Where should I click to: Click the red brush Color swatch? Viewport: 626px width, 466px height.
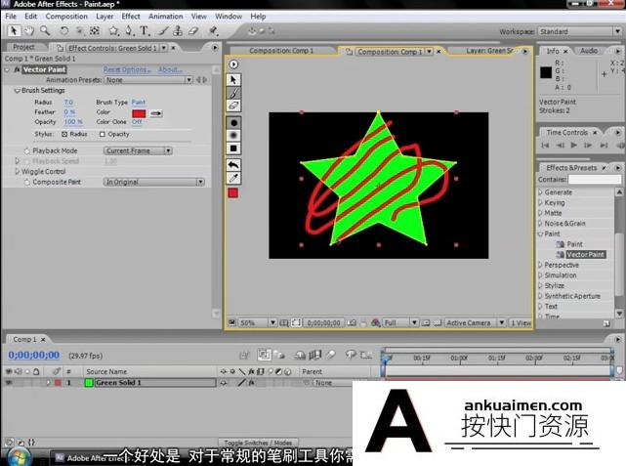(139, 113)
